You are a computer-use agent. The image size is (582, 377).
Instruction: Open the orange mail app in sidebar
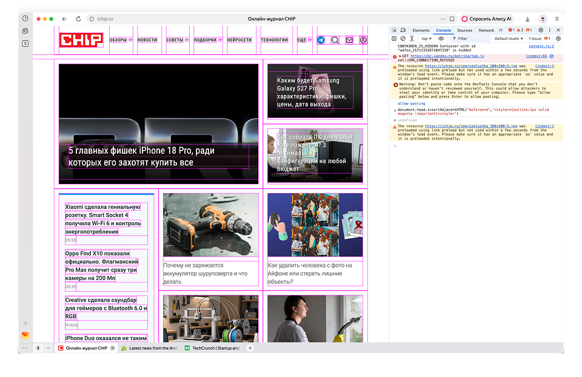coord(25,335)
